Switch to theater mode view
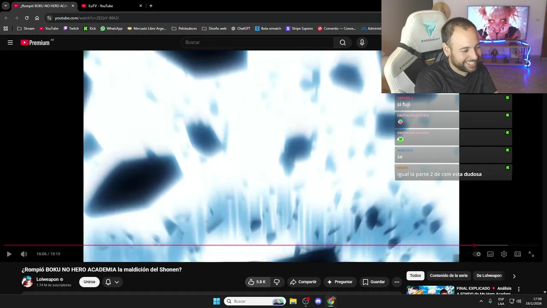547x308 pixels. click(x=518, y=254)
